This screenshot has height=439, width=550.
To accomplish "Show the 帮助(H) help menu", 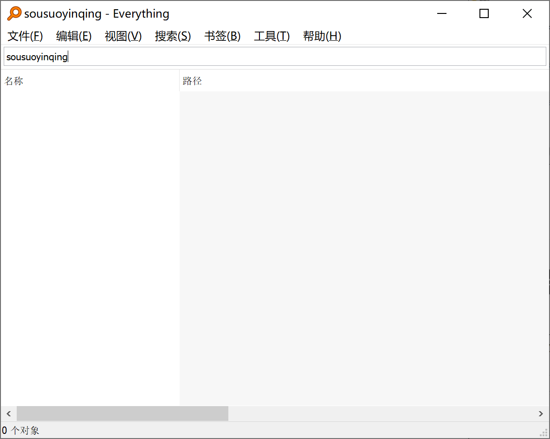I will [322, 36].
